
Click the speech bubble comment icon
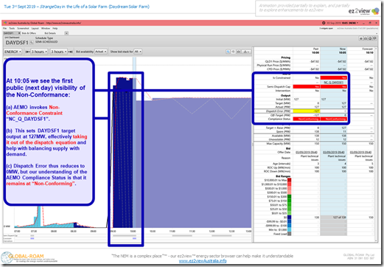coord(374,38)
